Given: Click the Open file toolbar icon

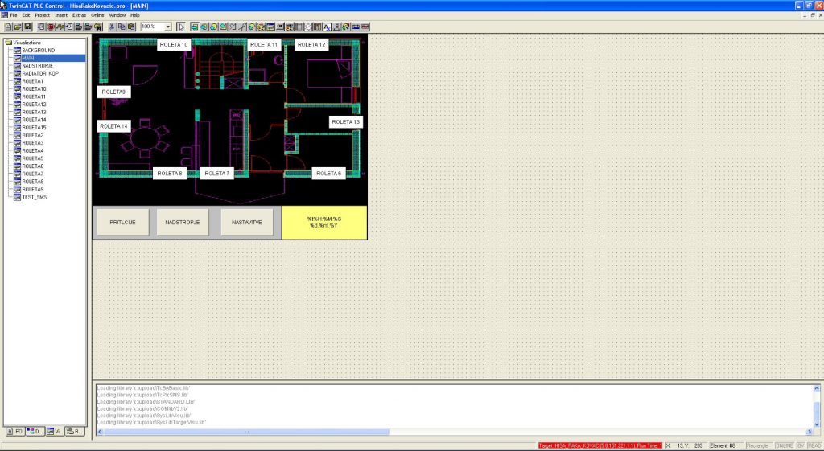Looking at the screenshot, I should 17,27.
